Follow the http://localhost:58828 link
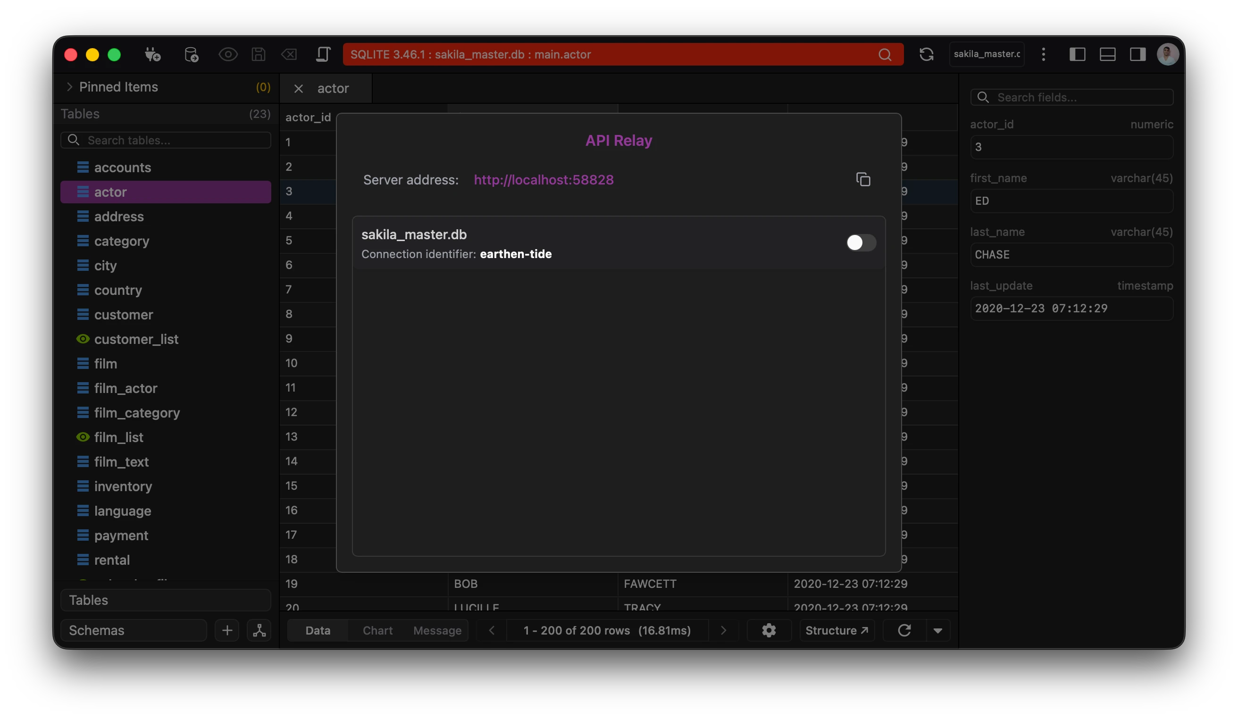The width and height of the screenshot is (1238, 719). 544,179
